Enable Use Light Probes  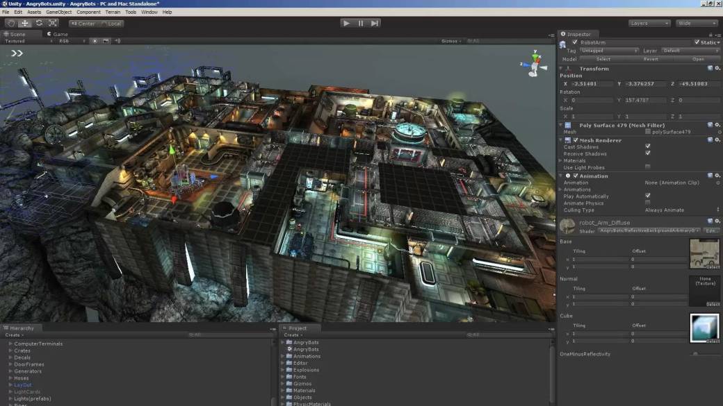tap(647, 167)
